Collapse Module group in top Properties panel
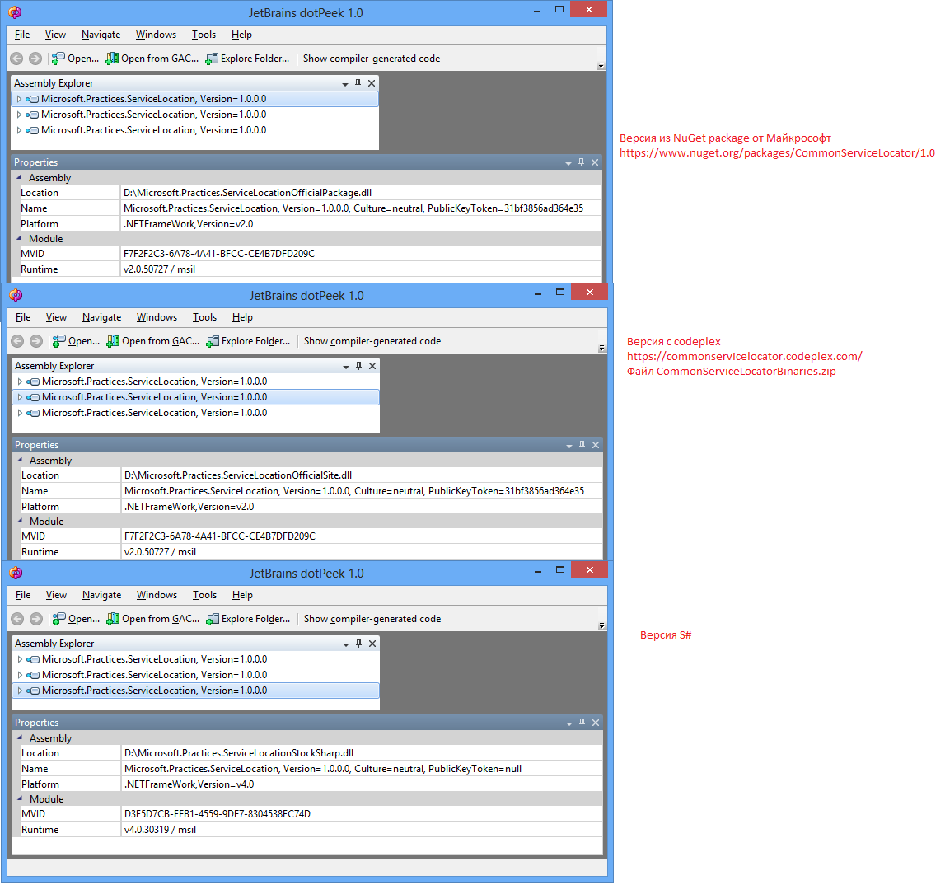This screenshot has width=945, height=885. (19, 238)
